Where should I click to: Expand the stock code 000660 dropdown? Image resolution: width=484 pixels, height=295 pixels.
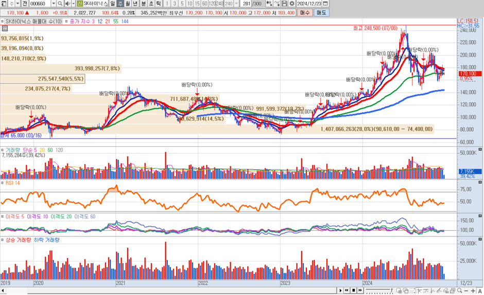click(x=53, y=4)
